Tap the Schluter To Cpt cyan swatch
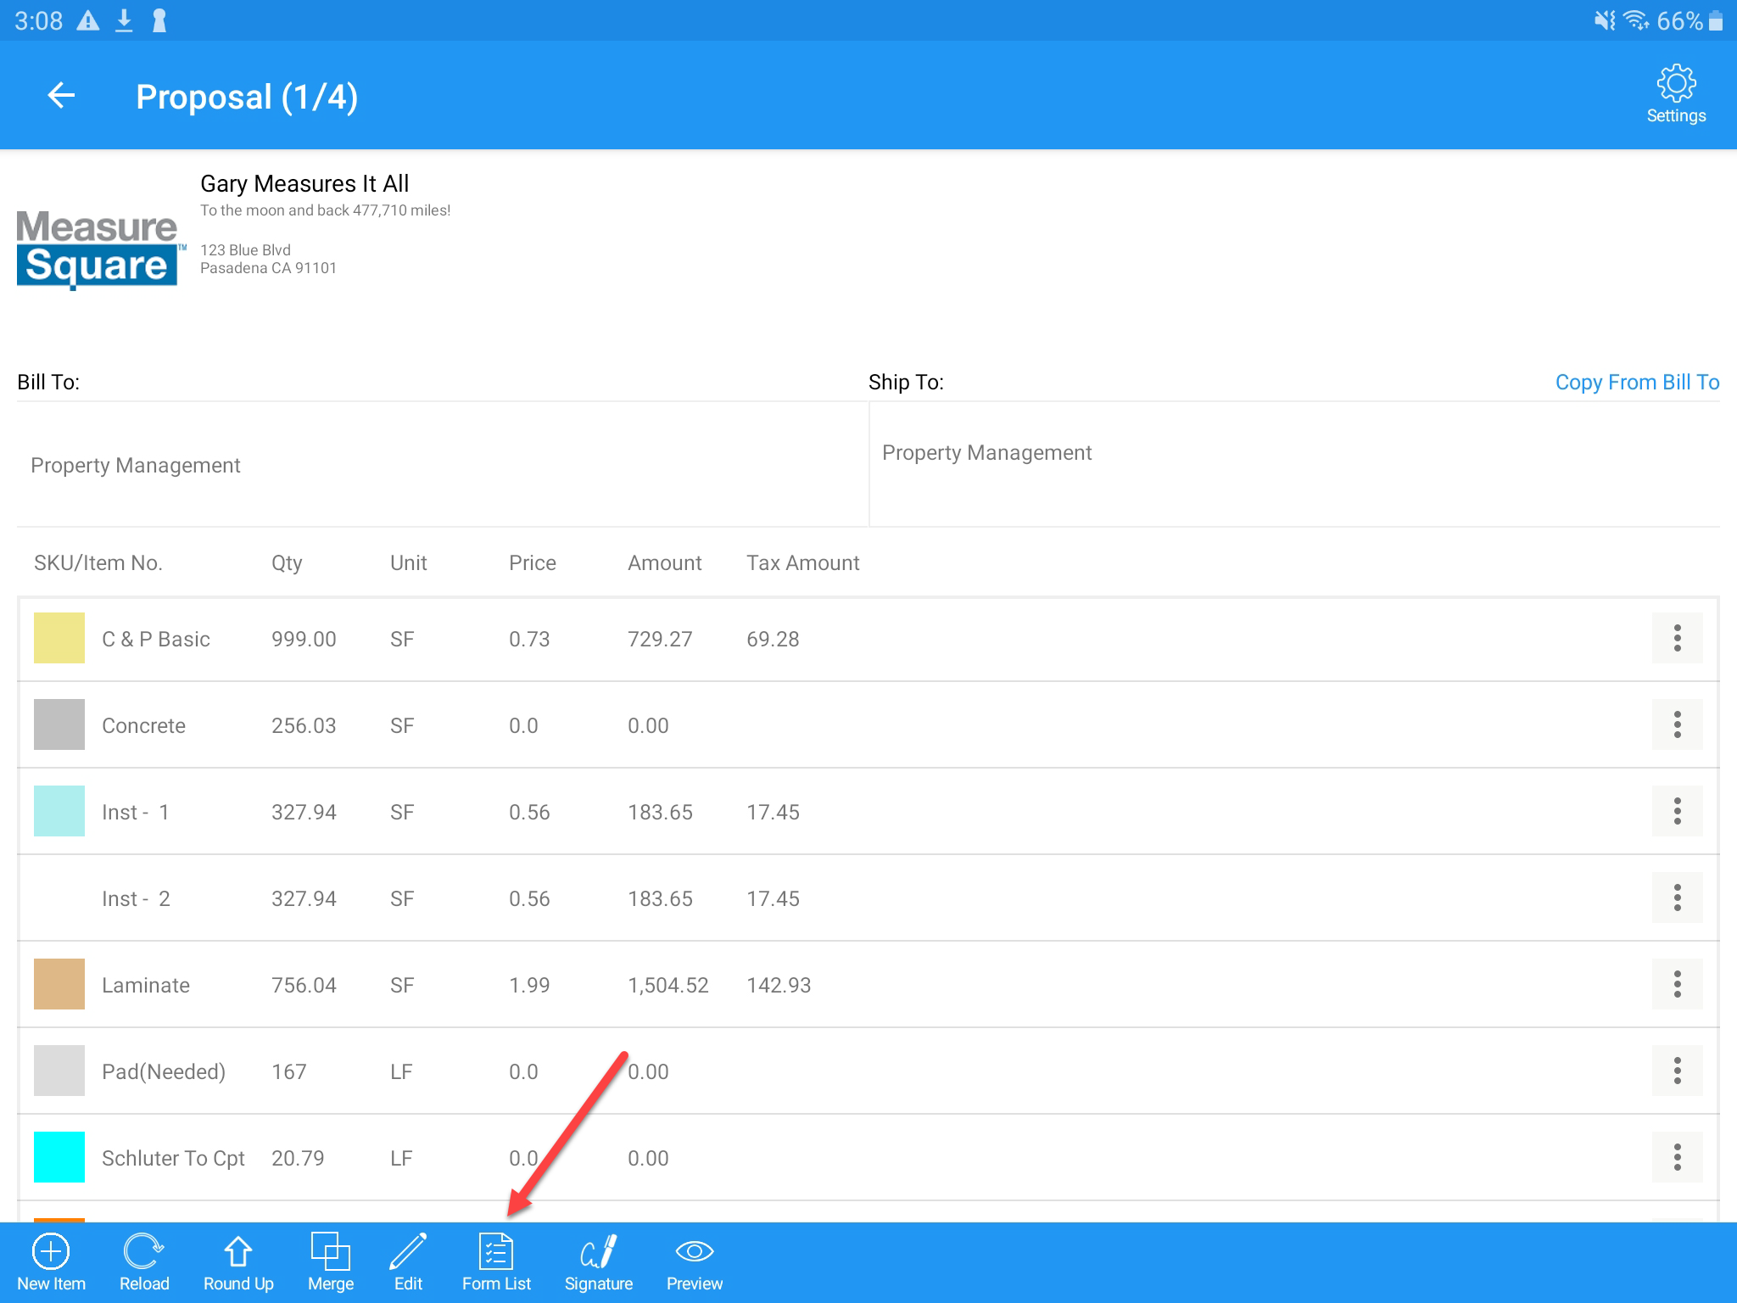The image size is (1737, 1303). pyautogui.click(x=59, y=1157)
